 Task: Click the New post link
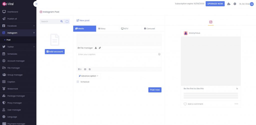coord(83,21)
